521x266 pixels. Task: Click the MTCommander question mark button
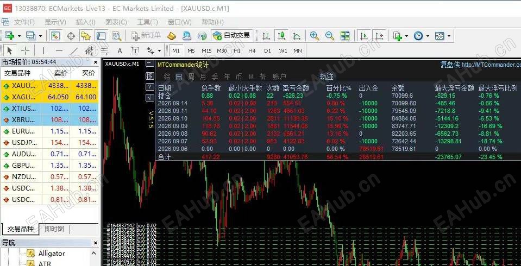pos(150,87)
